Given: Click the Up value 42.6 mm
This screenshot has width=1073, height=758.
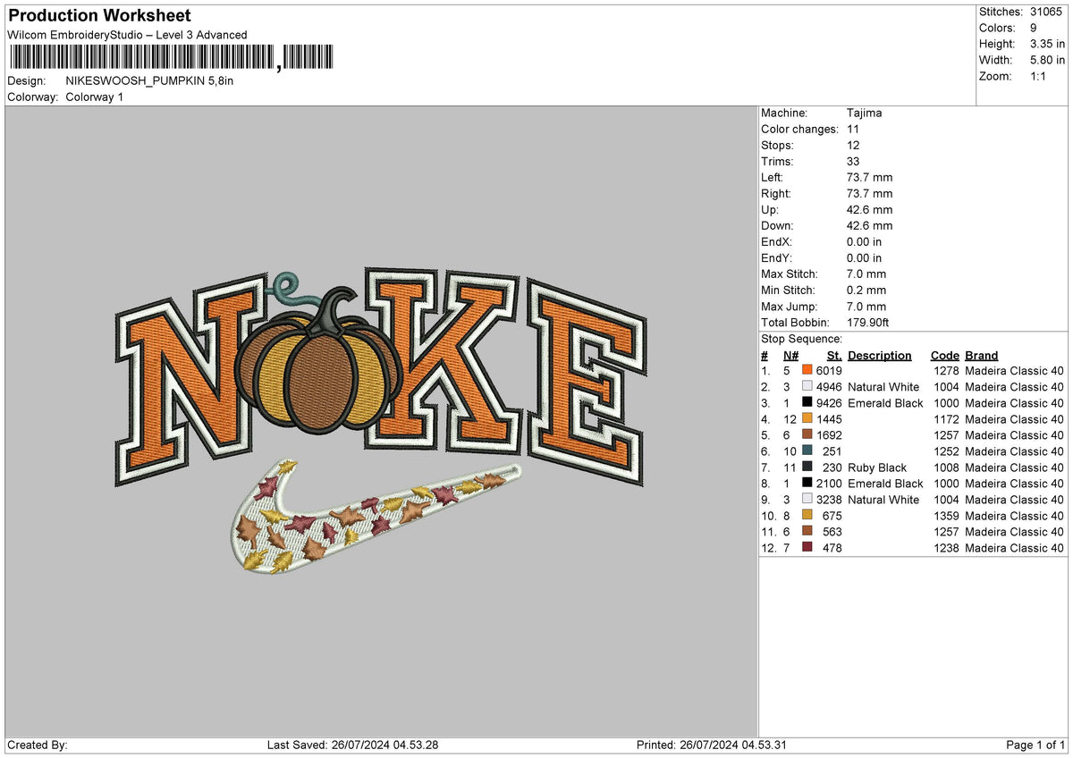Looking at the screenshot, I should (869, 209).
